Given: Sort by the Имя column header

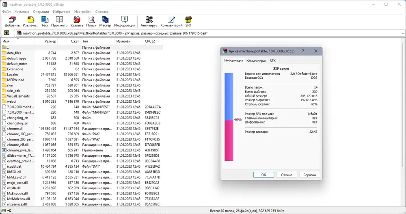Looking at the screenshot, I should [18, 41].
